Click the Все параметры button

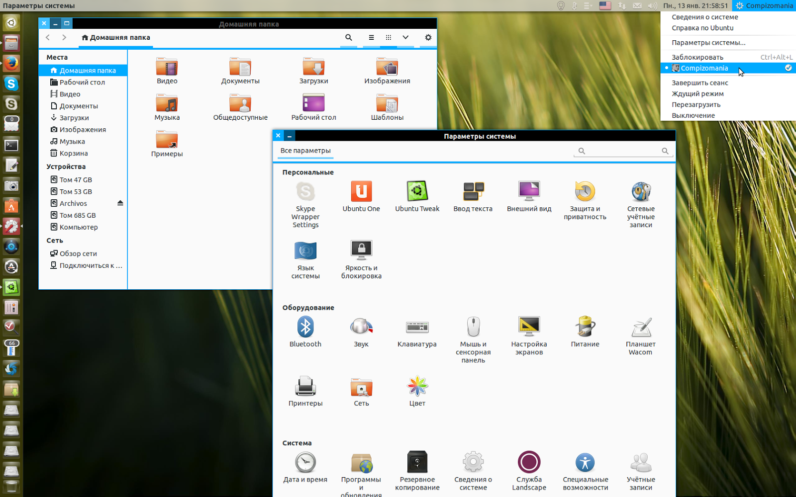point(305,151)
